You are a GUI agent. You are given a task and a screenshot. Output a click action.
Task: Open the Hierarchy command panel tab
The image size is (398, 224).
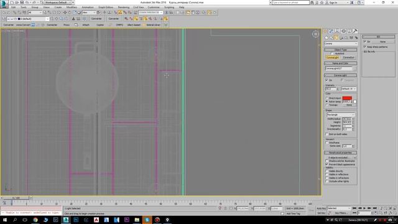337,31
